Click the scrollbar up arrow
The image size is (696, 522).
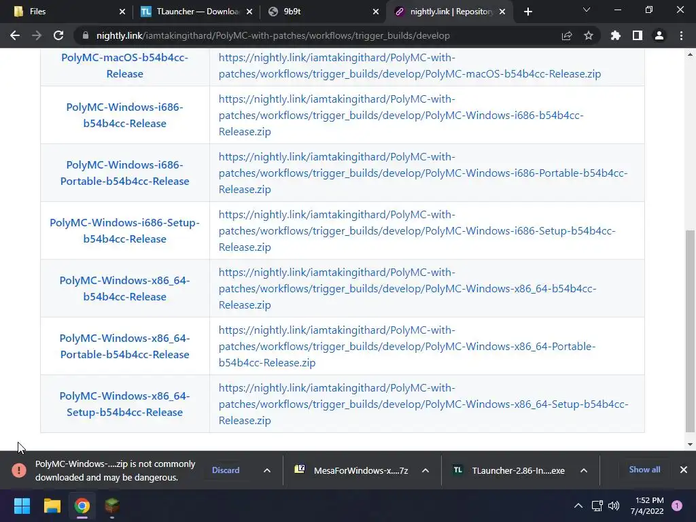click(x=690, y=54)
